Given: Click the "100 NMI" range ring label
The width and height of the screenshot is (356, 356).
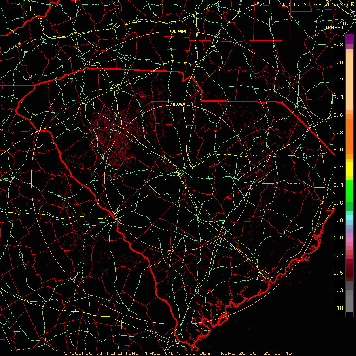Looking at the screenshot, I should coord(178,31).
